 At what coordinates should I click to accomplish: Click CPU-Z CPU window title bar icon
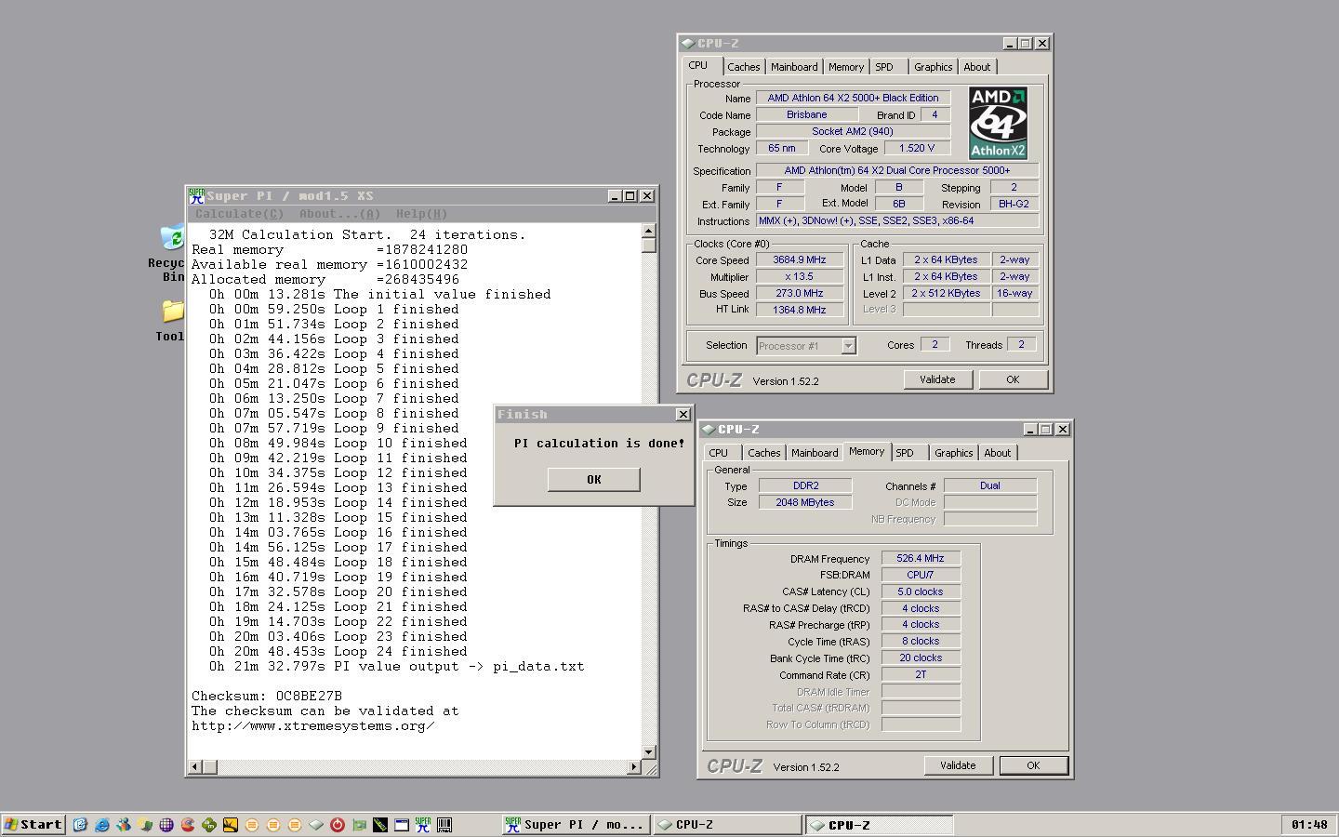tap(687, 43)
